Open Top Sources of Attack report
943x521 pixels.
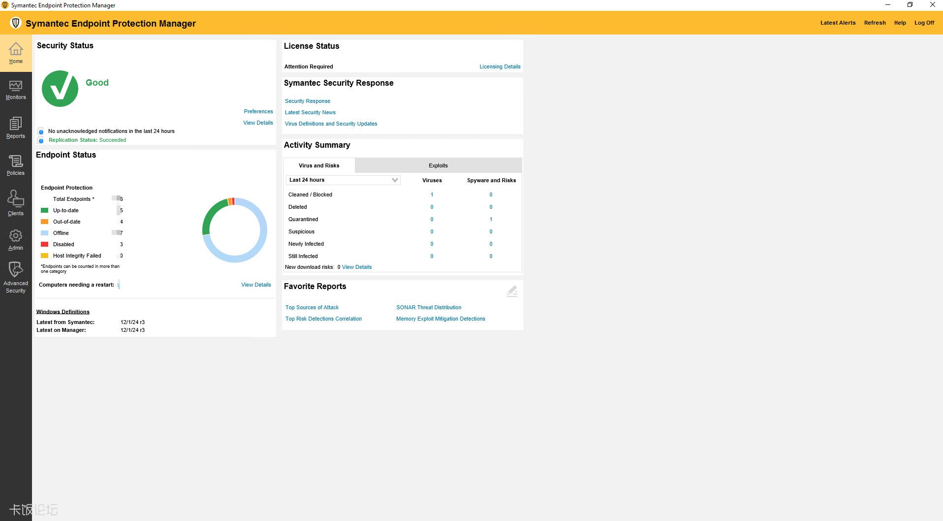pyautogui.click(x=312, y=307)
